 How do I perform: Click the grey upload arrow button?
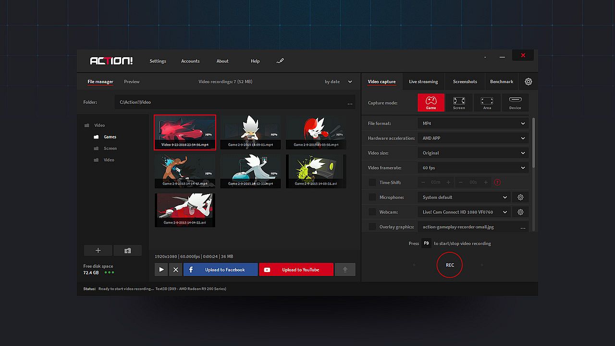click(x=345, y=270)
